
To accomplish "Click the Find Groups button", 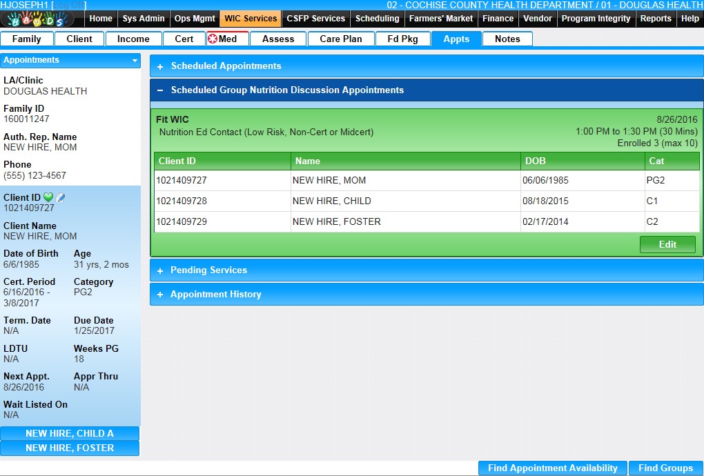I will click(x=665, y=468).
